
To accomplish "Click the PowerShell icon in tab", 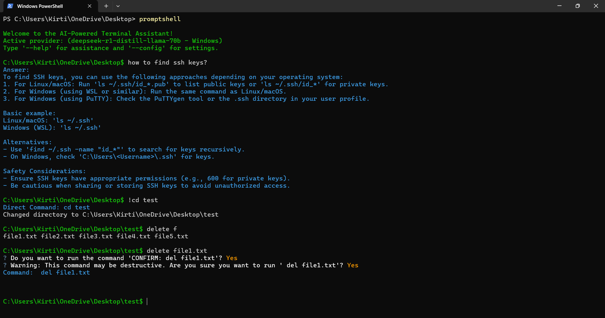I will [x=10, y=6].
